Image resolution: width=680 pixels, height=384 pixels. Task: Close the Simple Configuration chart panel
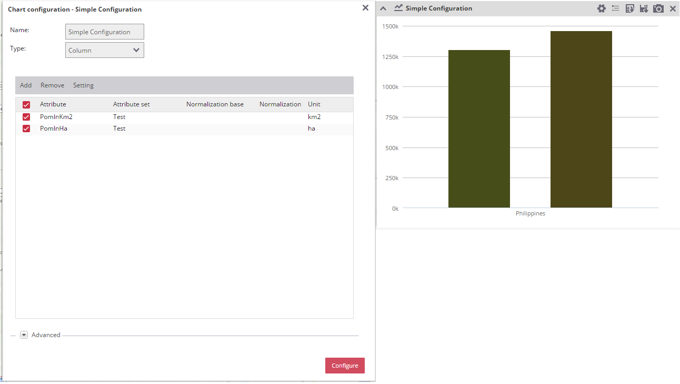tap(673, 8)
